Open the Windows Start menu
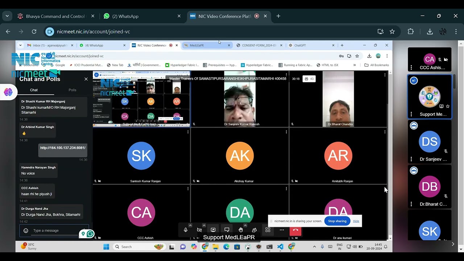 [x=106, y=247]
